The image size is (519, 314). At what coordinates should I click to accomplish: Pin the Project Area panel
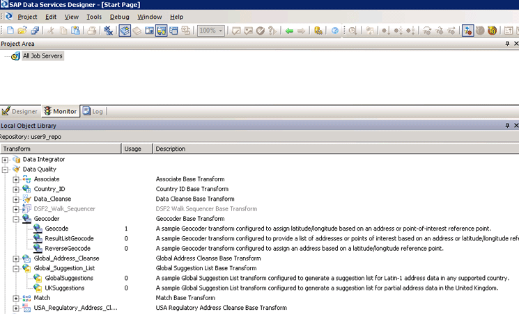click(x=507, y=44)
